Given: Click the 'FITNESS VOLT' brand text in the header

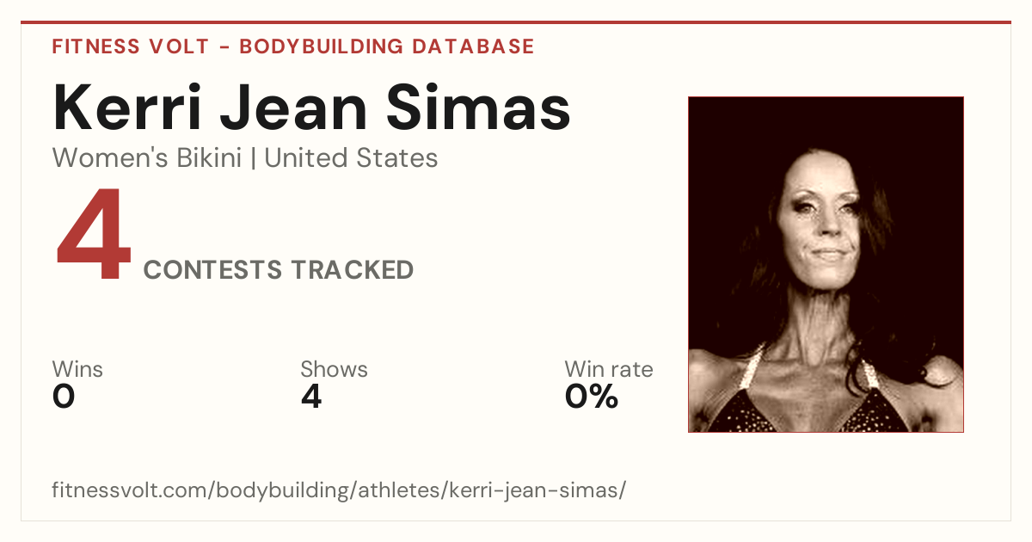Looking at the screenshot, I should point(131,46).
